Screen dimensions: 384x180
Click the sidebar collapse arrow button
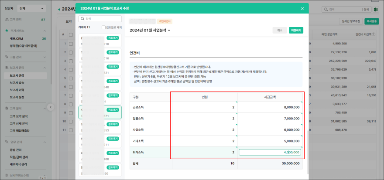pyautogui.click(x=51, y=107)
